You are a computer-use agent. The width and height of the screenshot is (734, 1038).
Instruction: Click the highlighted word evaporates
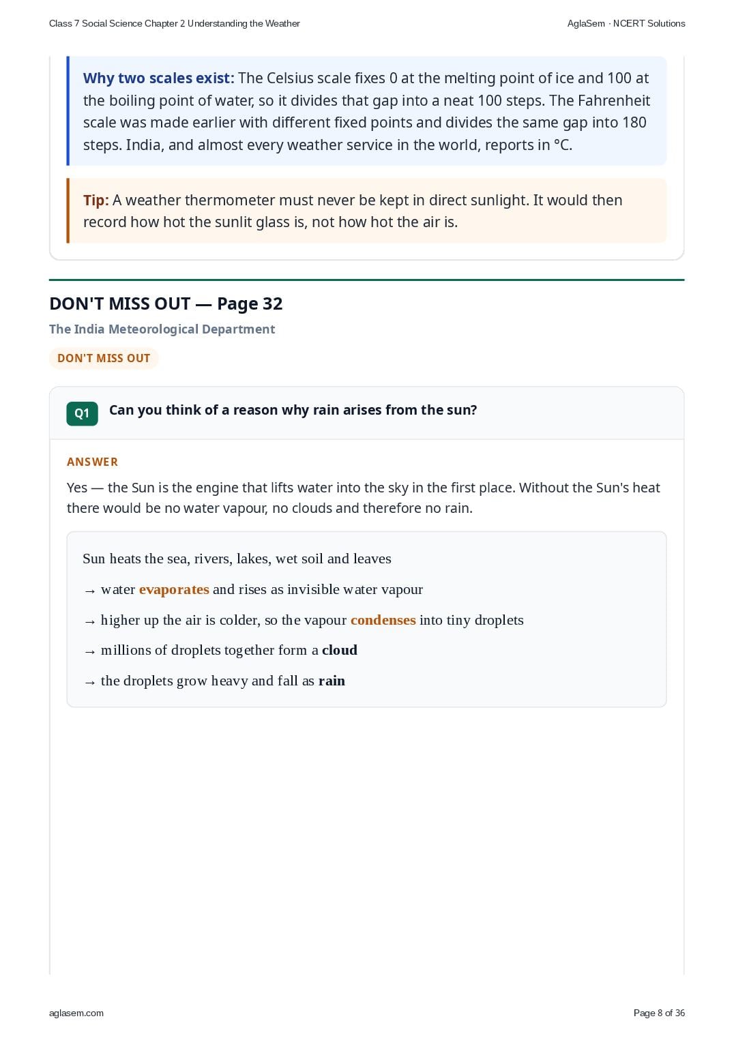click(x=174, y=589)
